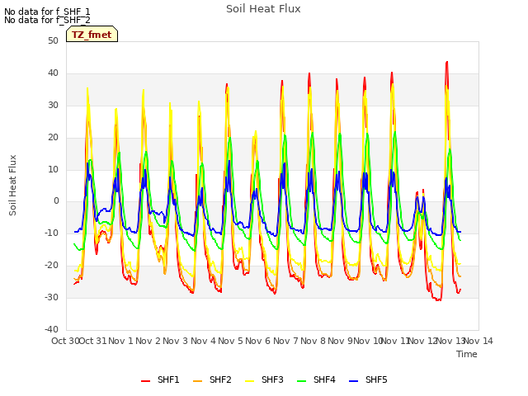Click the 'Nov 9' x-axis date label
This screenshot has height=396, width=528.
[x=340, y=341]
